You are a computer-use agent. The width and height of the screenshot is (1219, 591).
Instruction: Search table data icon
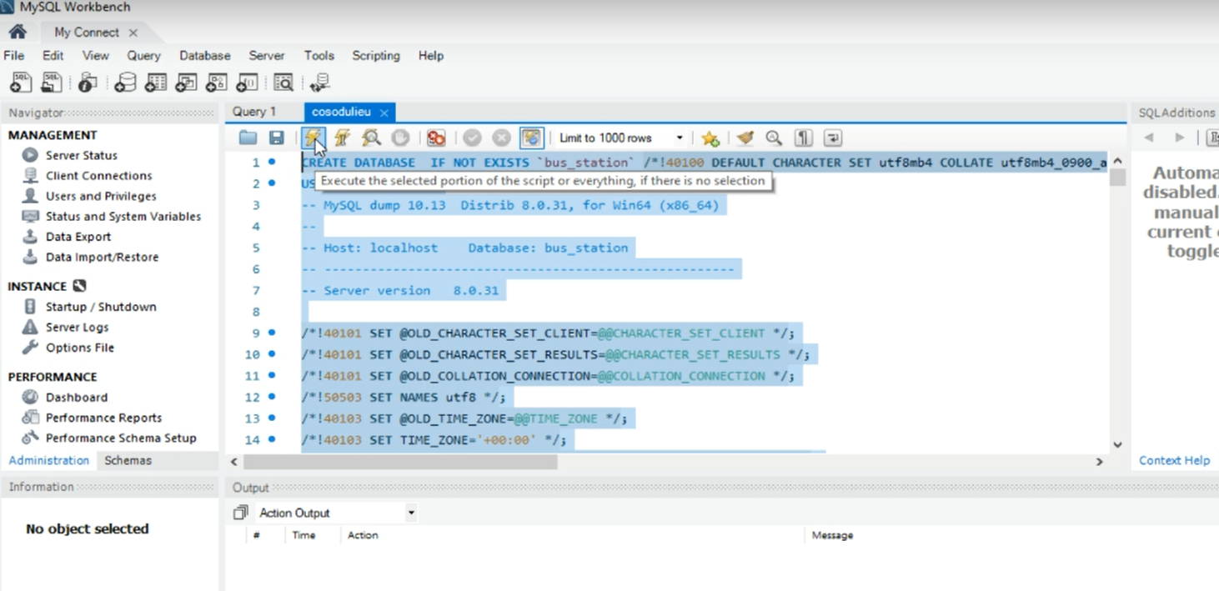pyautogui.click(x=283, y=82)
